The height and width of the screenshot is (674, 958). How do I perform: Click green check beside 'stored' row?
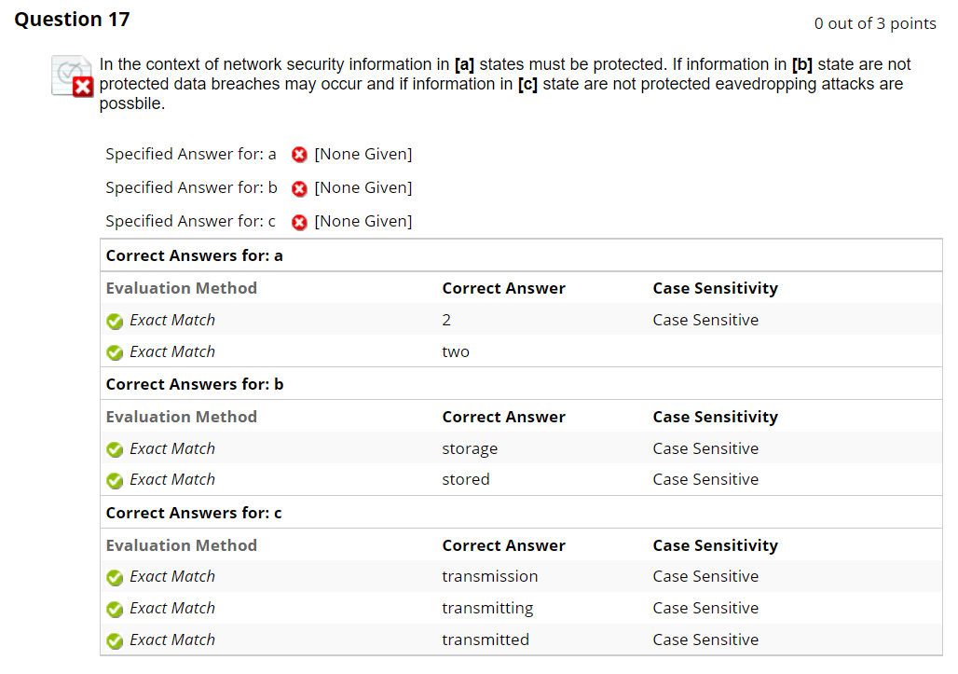click(x=115, y=481)
